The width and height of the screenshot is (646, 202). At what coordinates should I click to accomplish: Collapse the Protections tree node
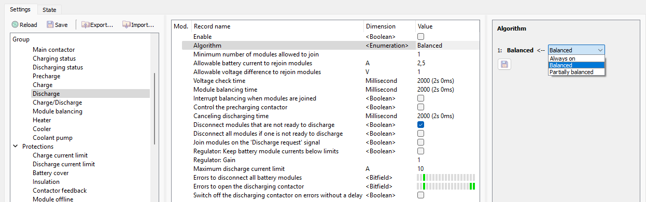pos(16,147)
